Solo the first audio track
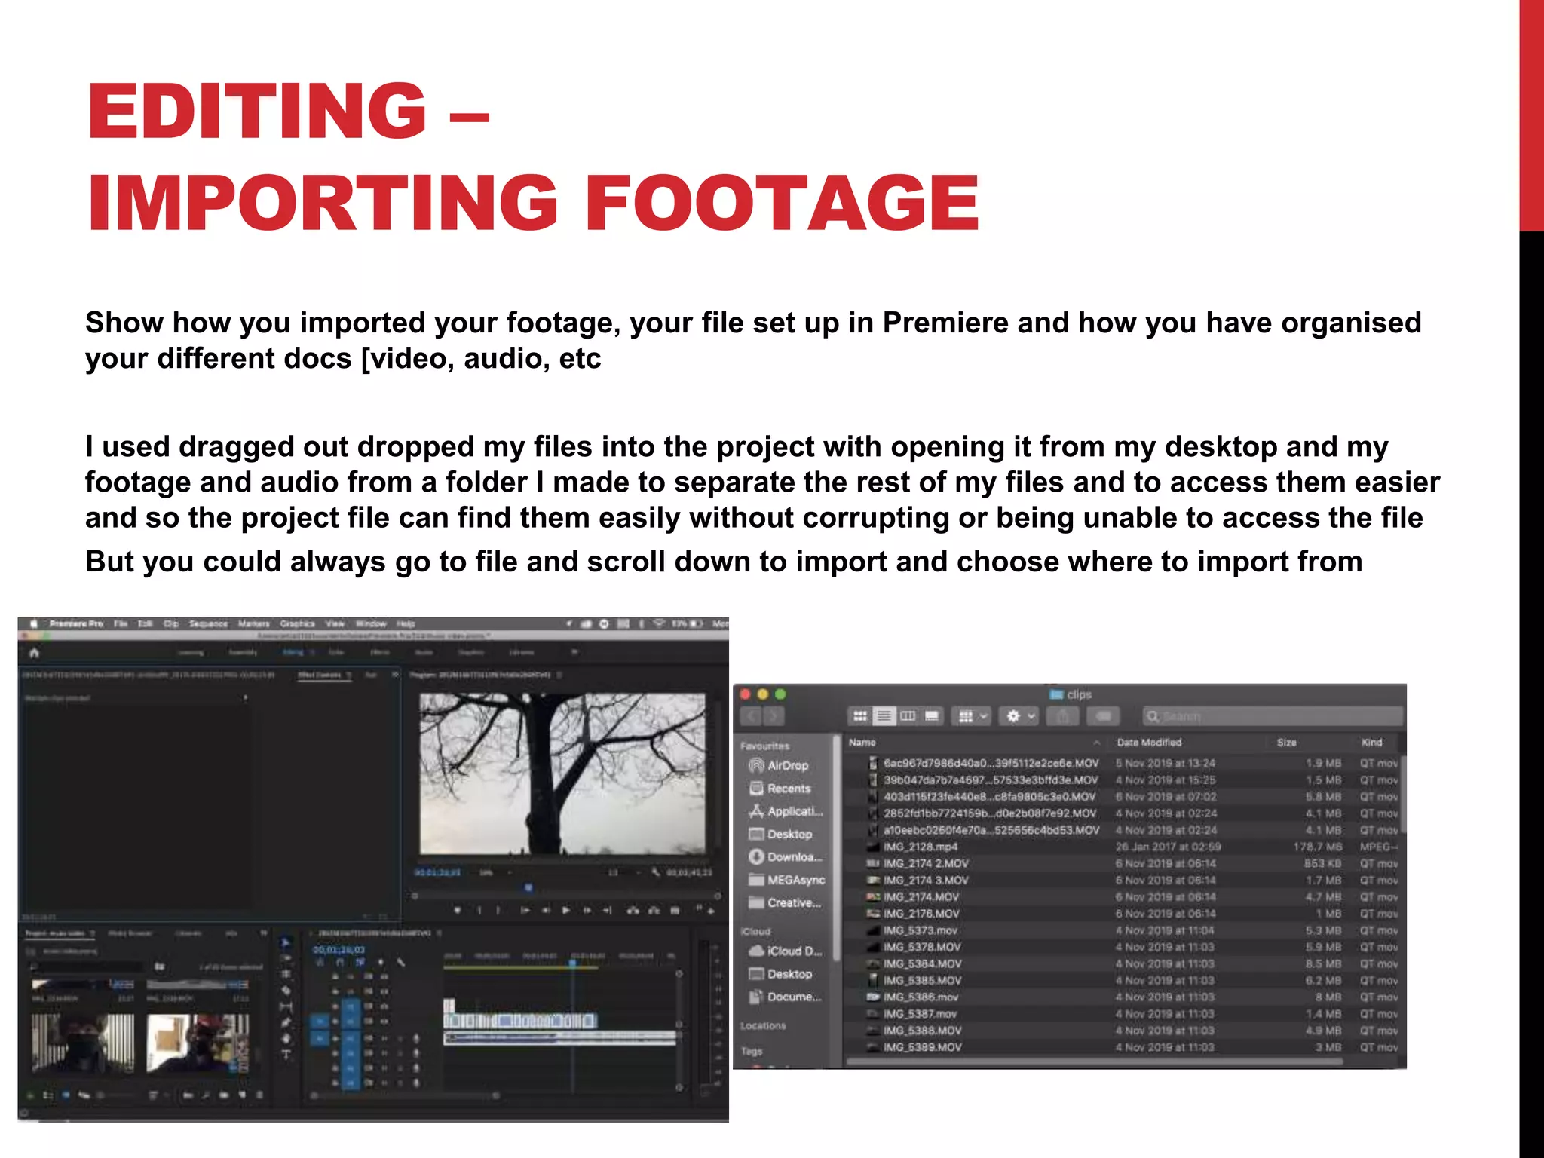 click(x=400, y=1038)
